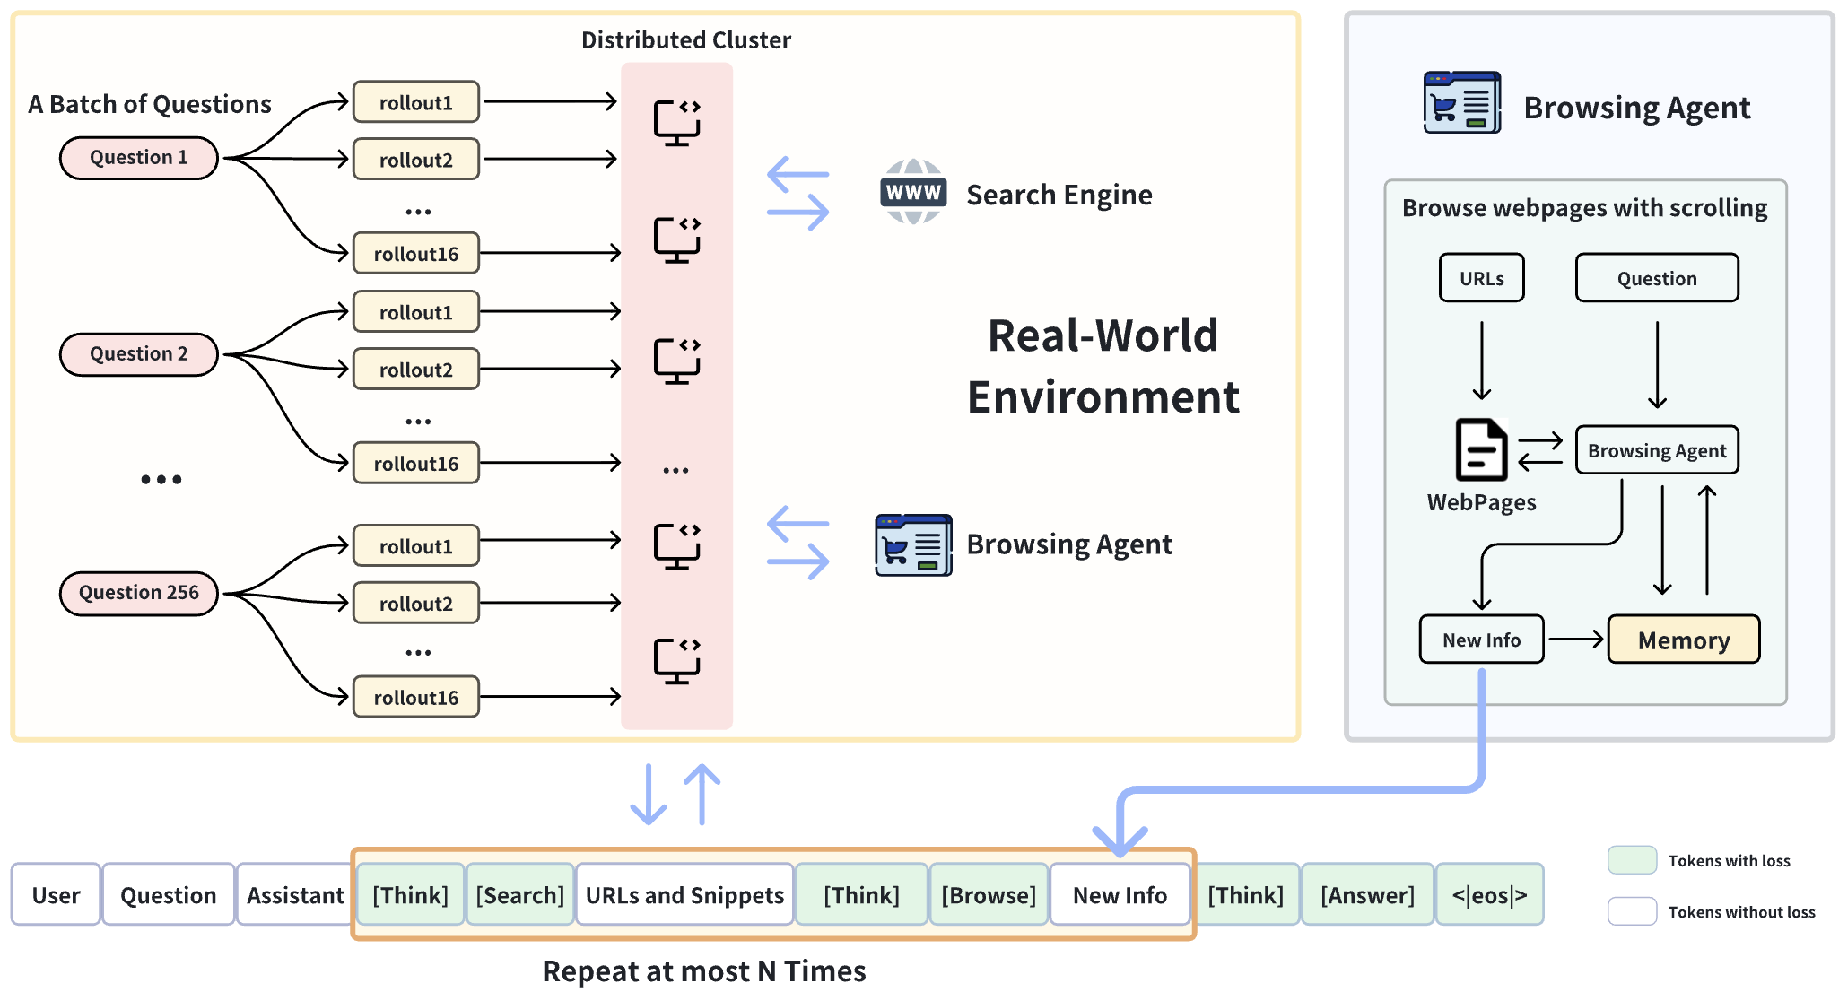
Task: Click the green 'Tokens with loss' legend swatch
Action: 1632,859
